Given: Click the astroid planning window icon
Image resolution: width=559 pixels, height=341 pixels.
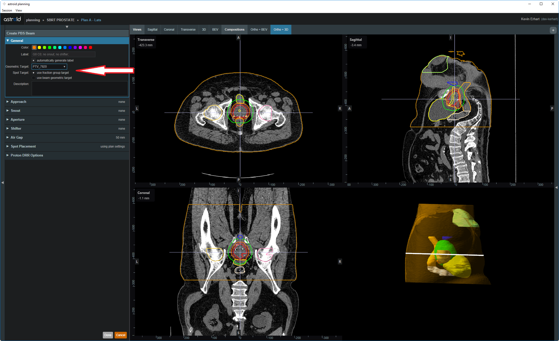Looking at the screenshot, I should pos(4,4).
